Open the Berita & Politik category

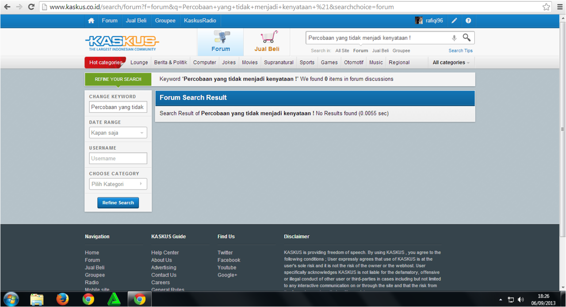(x=171, y=63)
